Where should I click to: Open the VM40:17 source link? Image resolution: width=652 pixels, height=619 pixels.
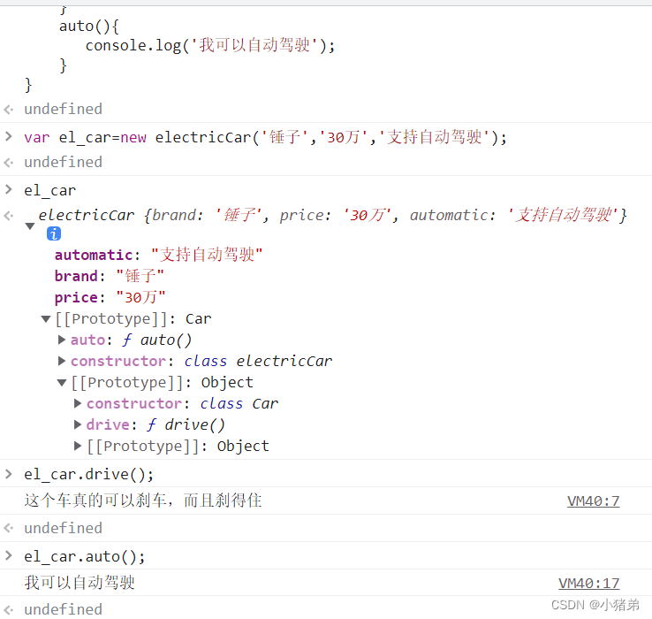[588, 584]
